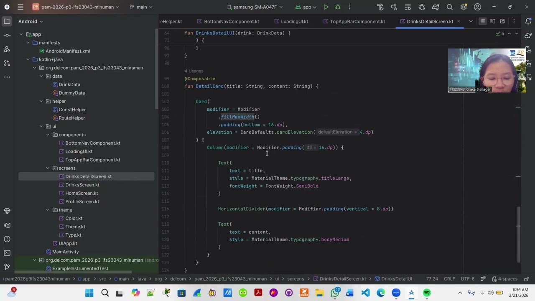The width and height of the screenshot is (535, 301).
Task: Open Android project view dropdown
Action: click(31, 21)
